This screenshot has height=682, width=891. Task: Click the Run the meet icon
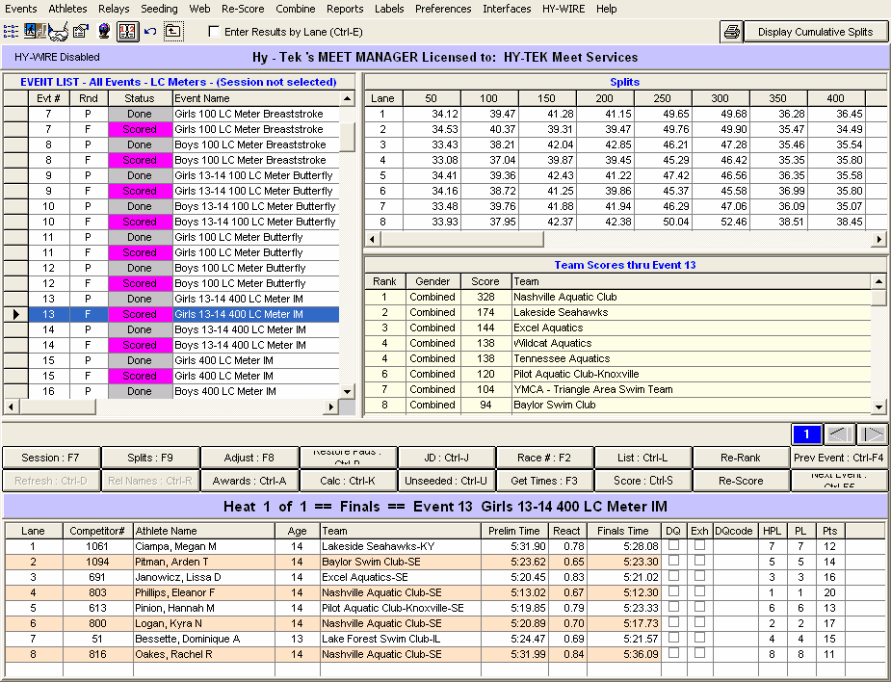coord(125,31)
